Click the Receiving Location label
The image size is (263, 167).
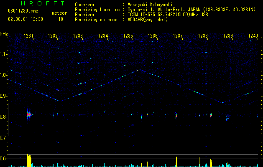[x=97, y=10]
